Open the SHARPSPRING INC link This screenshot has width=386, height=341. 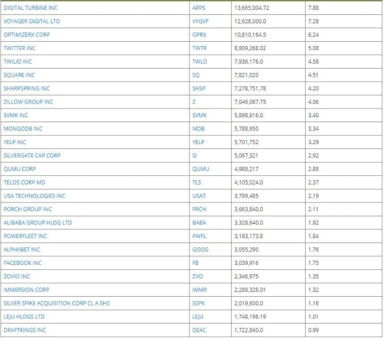click(27, 89)
